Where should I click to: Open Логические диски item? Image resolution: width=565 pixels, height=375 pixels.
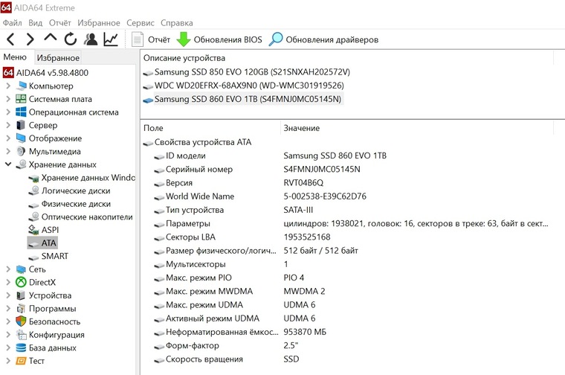70,190
